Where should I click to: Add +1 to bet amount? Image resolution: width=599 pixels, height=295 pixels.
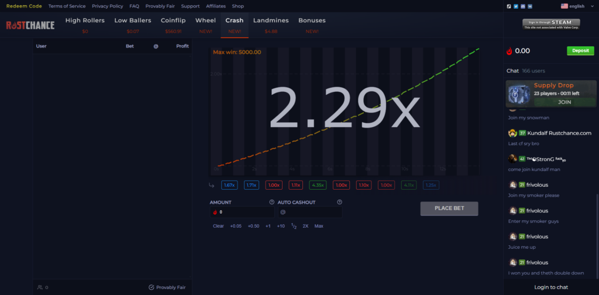(268, 226)
